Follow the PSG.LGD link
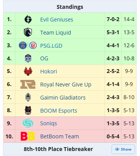This screenshot has height=156, width=140. [51, 46]
